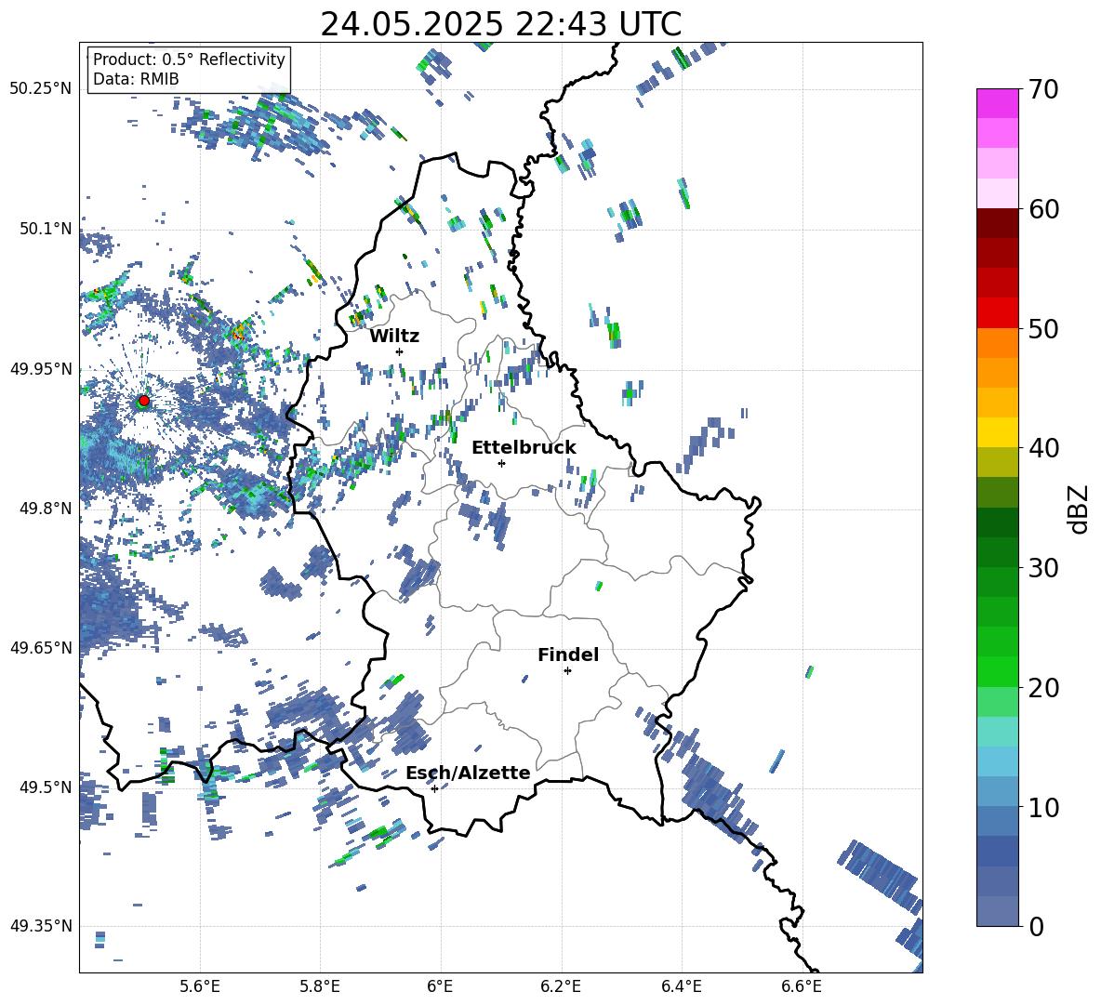Image resolution: width=1101 pixels, height=1005 pixels.
Task: Click the dark red colorbar segment below 60
Action: pyautogui.click(x=997, y=223)
